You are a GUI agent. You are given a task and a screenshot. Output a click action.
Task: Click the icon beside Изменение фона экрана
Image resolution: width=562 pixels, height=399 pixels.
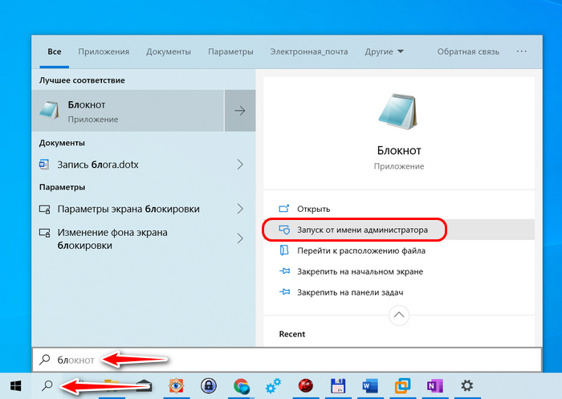point(44,233)
